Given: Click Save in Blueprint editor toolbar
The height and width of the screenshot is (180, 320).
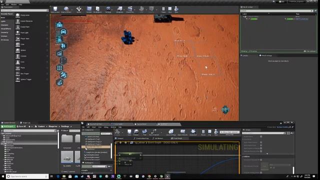Looking at the screenshot, I should pos(129,132).
